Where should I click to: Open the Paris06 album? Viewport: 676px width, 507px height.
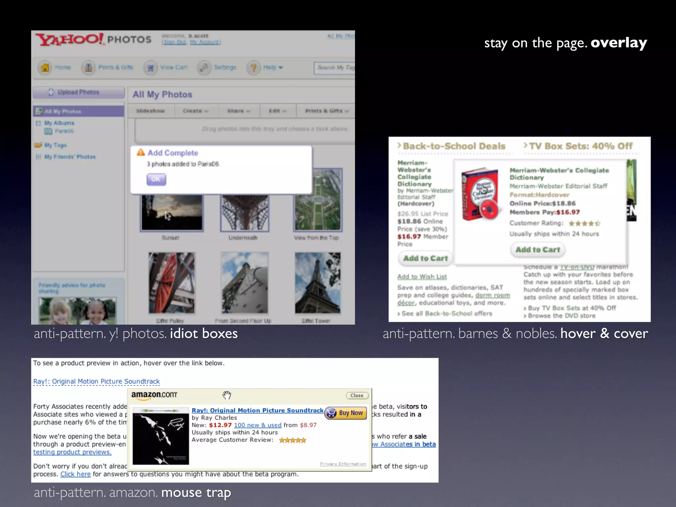coord(64,131)
